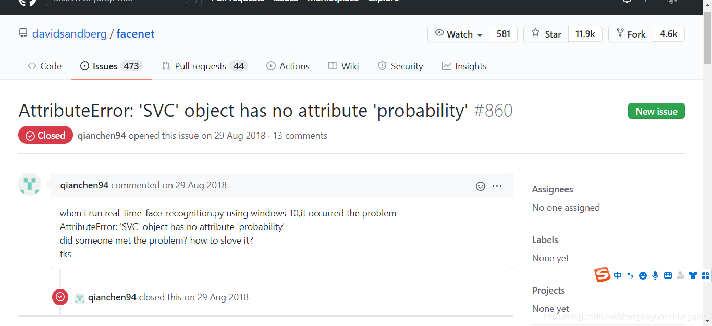712x326 pixels.
Task: Open Sogou skin settings via the shirt icon
Action: tap(693, 275)
